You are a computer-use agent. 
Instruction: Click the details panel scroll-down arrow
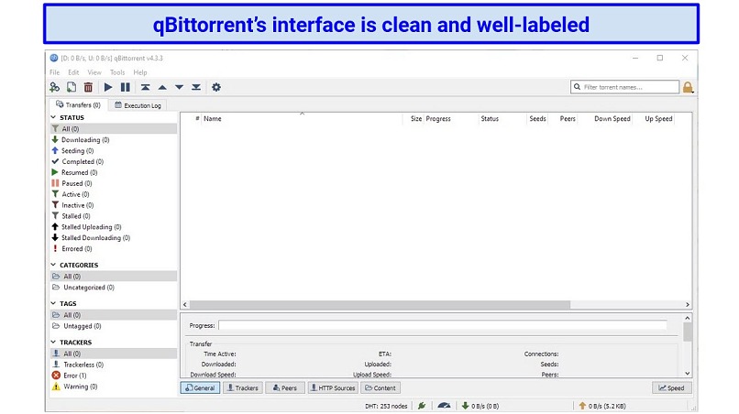point(687,373)
